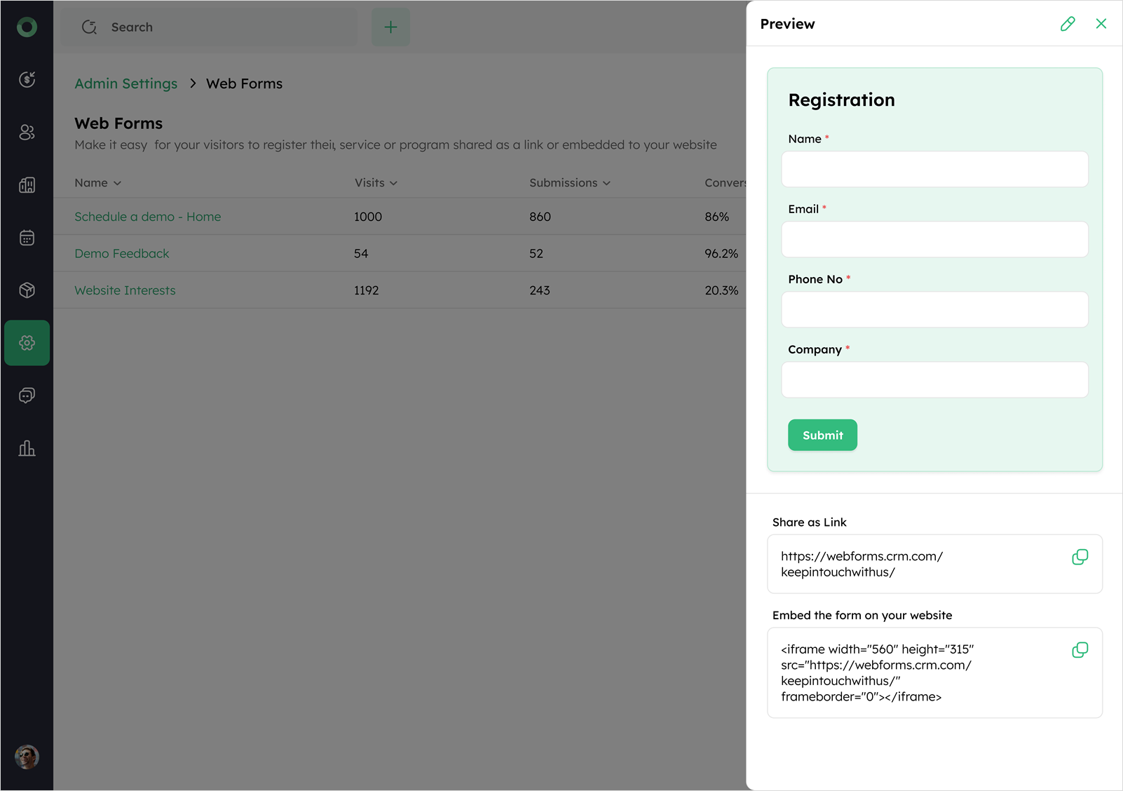Close the Preview panel
1123x791 pixels.
[1101, 24]
